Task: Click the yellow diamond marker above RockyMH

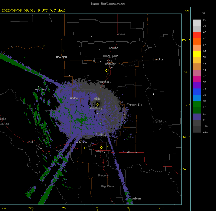Action: coord(63,51)
